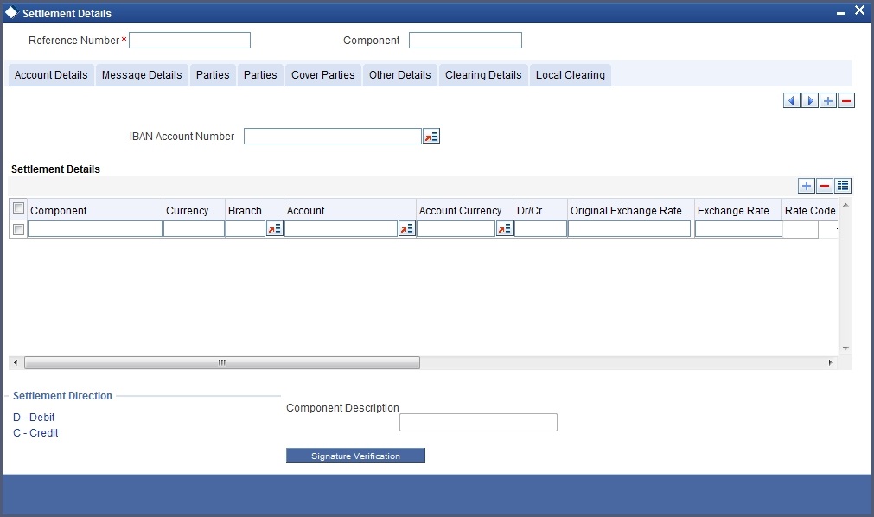874x517 pixels.
Task: Open Account column lookup list
Action: (x=407, y=228)
